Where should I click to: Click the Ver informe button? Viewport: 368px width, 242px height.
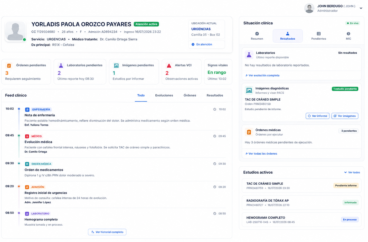point(317,116)
